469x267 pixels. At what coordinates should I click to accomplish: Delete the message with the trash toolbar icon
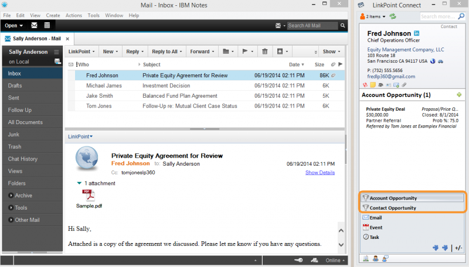pyautogui.click(x=265, y=52)
